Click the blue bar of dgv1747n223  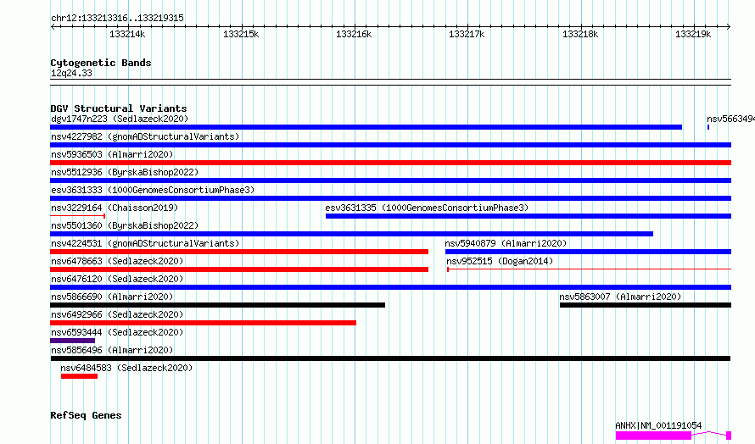366,127
